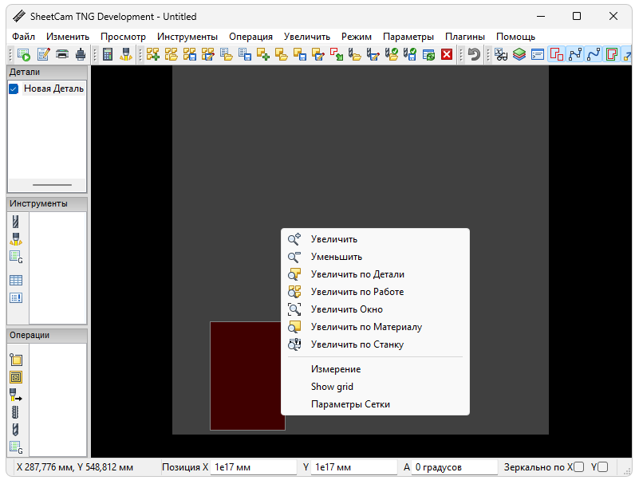Click the Позиция X input field
The image size is (635, 480).
(254, 467)
